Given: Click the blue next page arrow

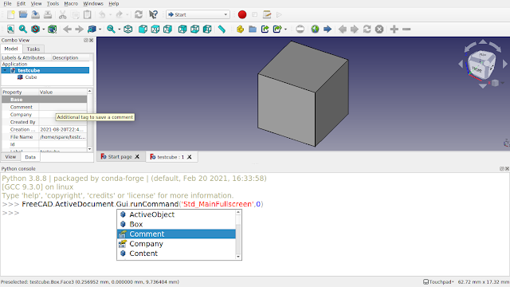Looking at the screenshot, I should pos(328,29).
